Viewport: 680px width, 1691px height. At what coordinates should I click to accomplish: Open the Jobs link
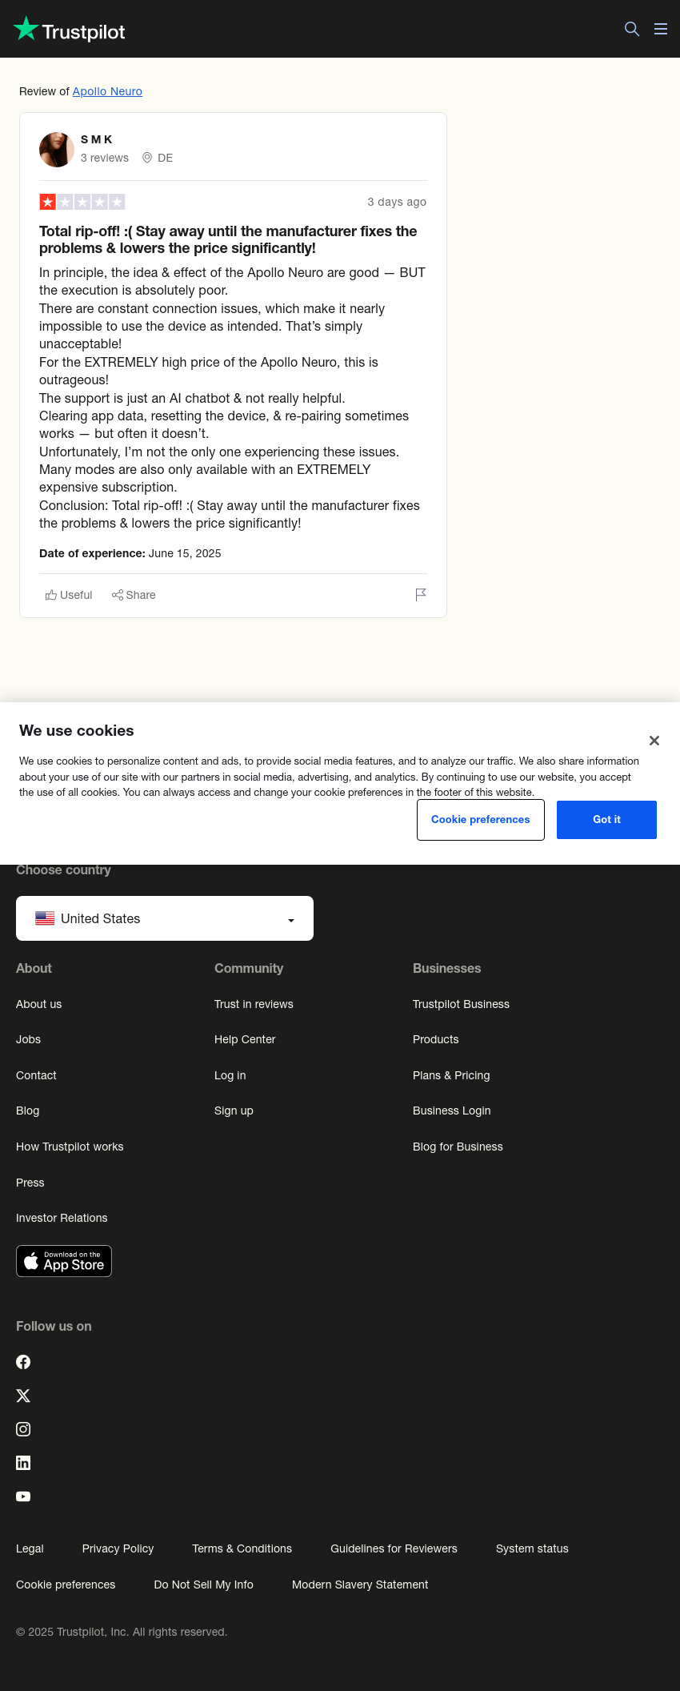pyautogui.click(x=28, y=1039)
